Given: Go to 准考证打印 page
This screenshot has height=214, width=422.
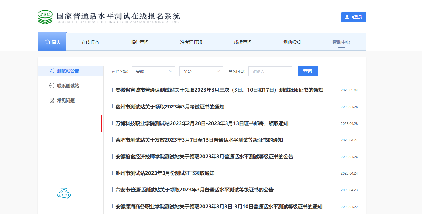Looking at the screenshot, I should (x=191, y=42).
